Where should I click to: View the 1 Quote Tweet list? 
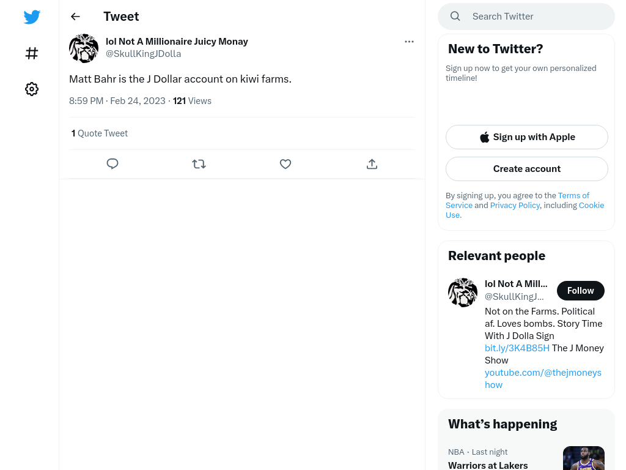click(x=100, y=133)
